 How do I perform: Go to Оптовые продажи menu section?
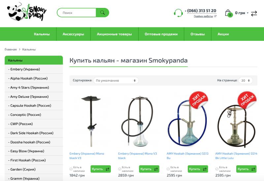[x=161, y=34]
